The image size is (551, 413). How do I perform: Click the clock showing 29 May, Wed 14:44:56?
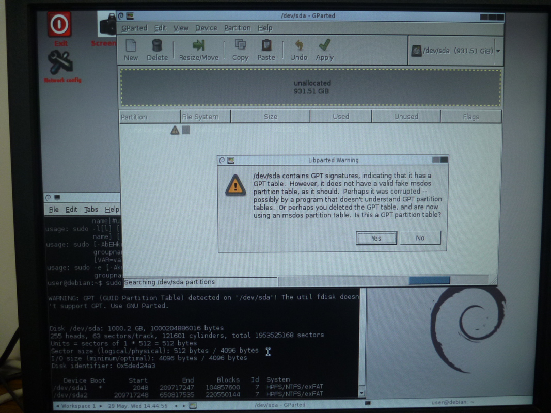click(138, 406)
